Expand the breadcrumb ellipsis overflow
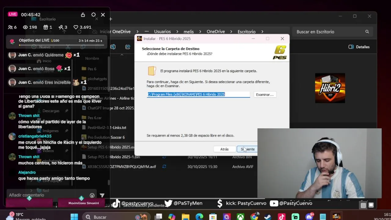 (147, 32)
